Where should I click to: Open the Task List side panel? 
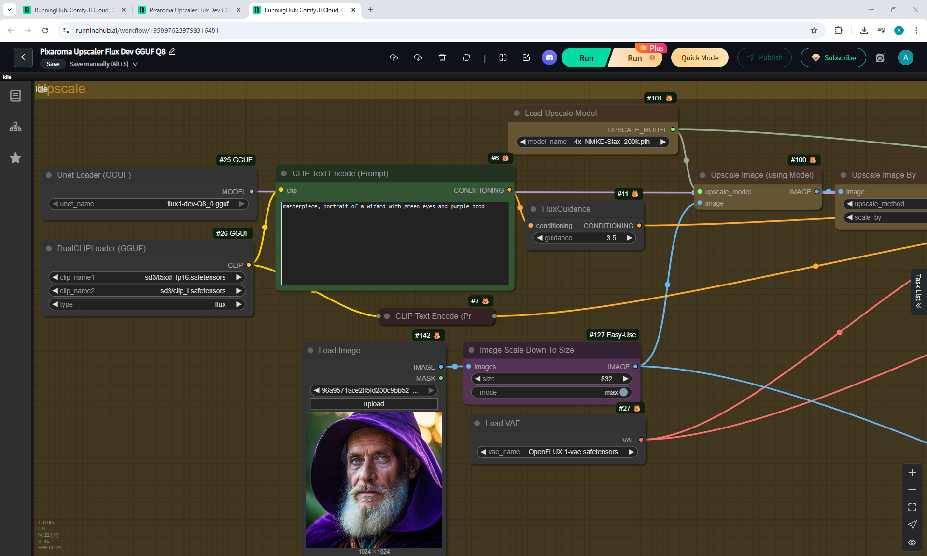point(918,292)
